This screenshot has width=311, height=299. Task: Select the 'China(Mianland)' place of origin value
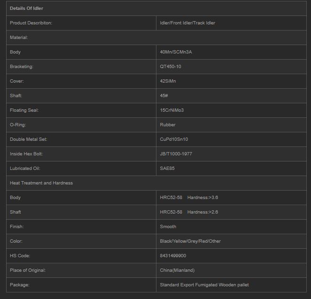pyautogui.click(x=177, y=270)
